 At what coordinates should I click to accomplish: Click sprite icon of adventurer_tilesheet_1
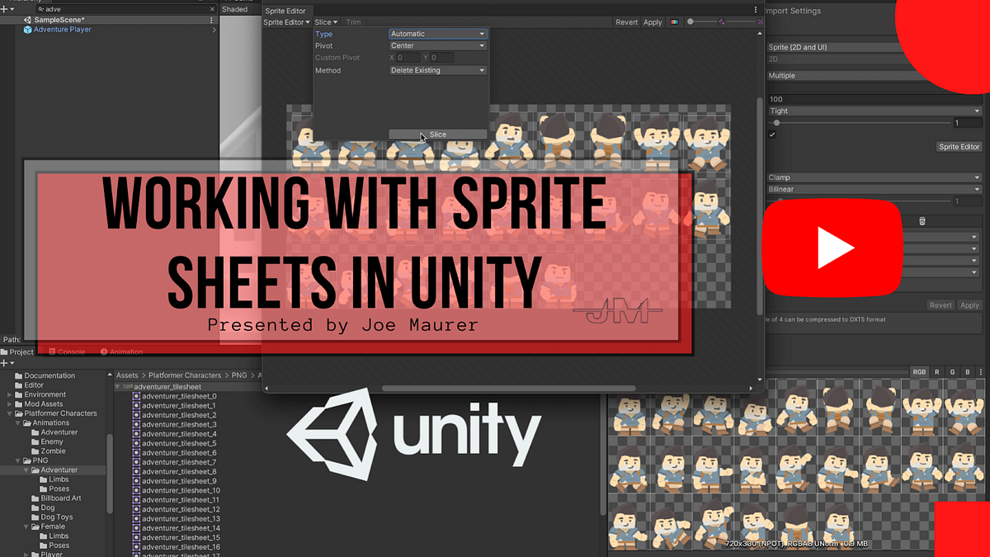(137, 405)
